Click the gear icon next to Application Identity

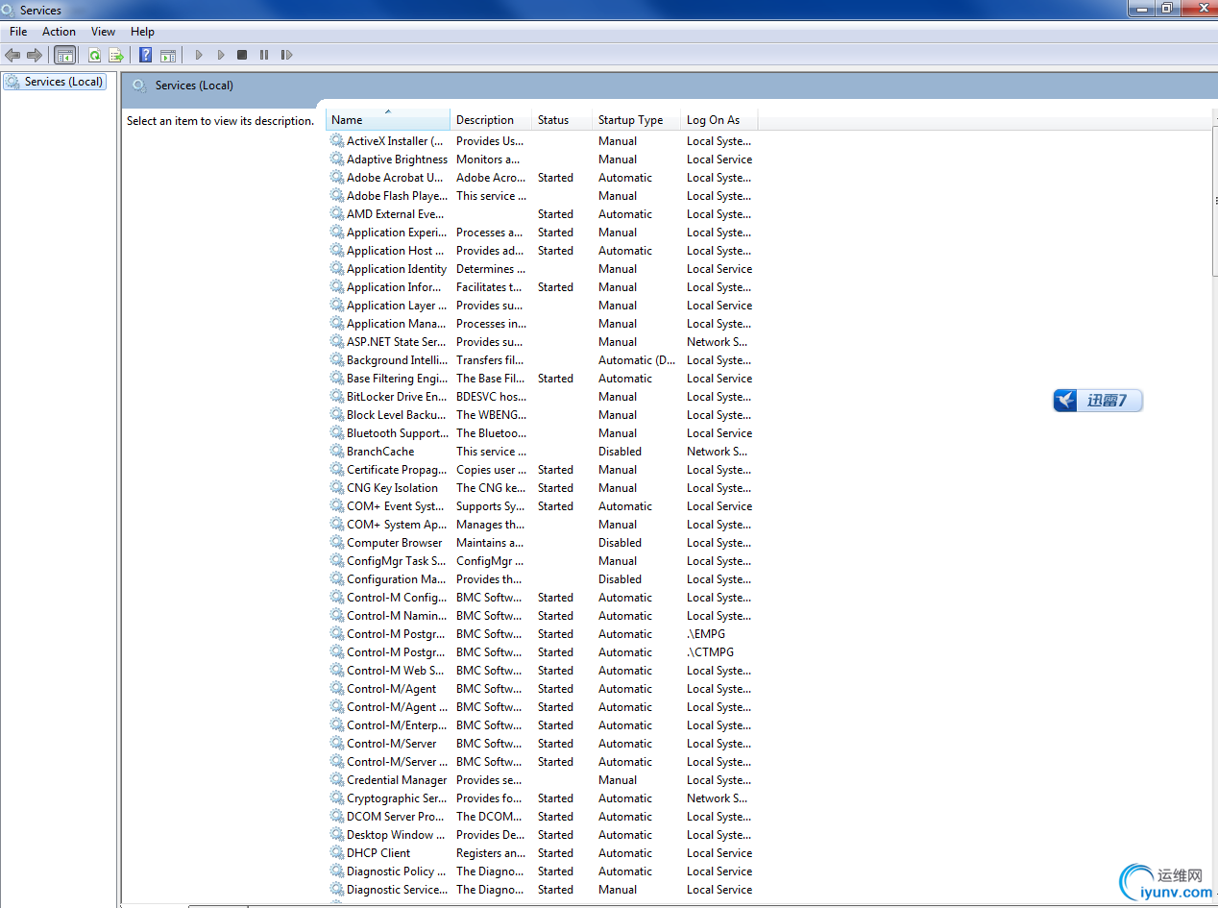[x=337, y=268]
